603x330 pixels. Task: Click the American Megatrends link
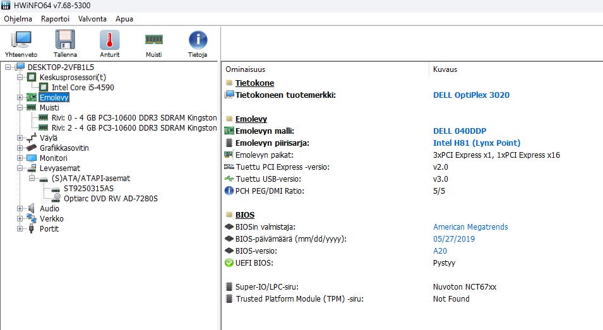[x=470, y=227]
